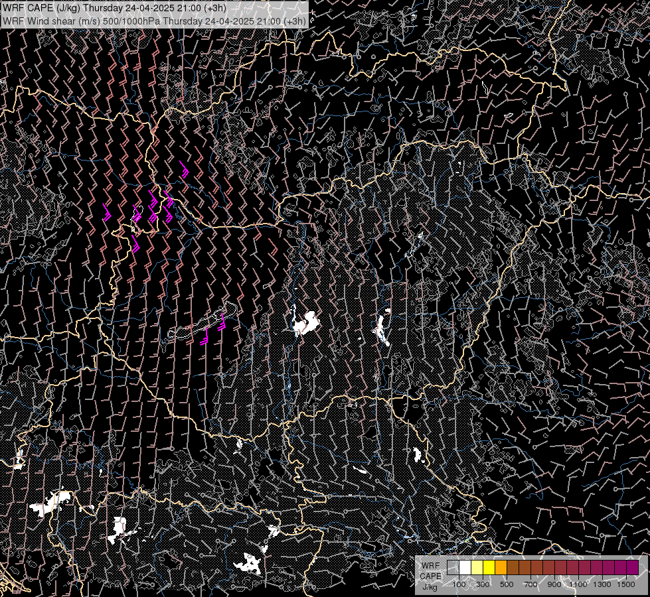Select the bright yellow legend swatch
650x597 pixels.
coord(489,567)
